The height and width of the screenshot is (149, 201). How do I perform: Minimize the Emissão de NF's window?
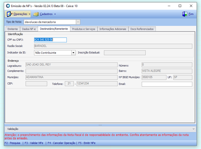pos(169,6)
